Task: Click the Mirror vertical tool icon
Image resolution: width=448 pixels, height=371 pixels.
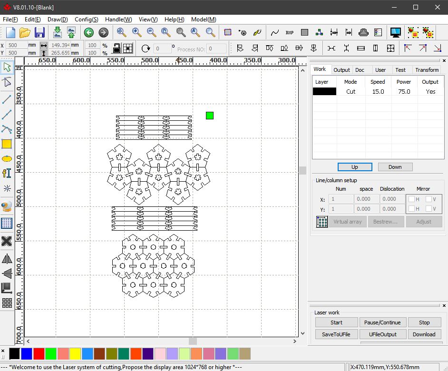Action: tap(7, 273)
